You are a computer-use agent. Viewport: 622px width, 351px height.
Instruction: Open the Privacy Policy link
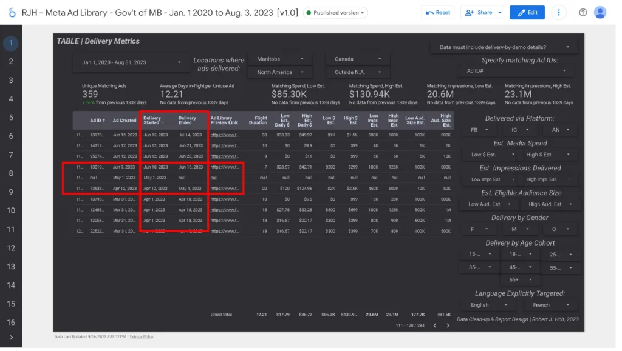(x=141, y=336)
